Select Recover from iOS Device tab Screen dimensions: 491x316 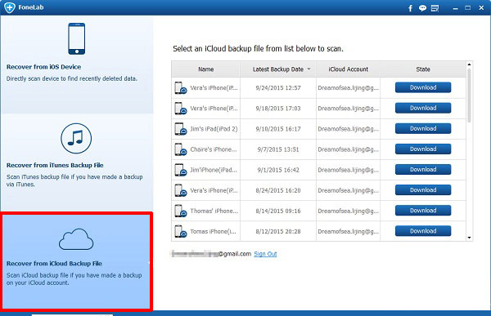click(77, 65)
